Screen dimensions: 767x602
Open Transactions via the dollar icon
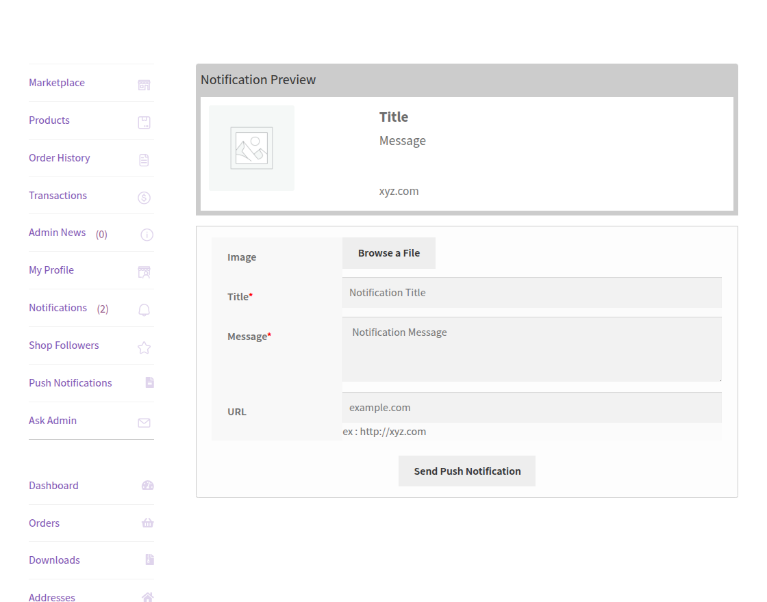click(x=144, y=197)
